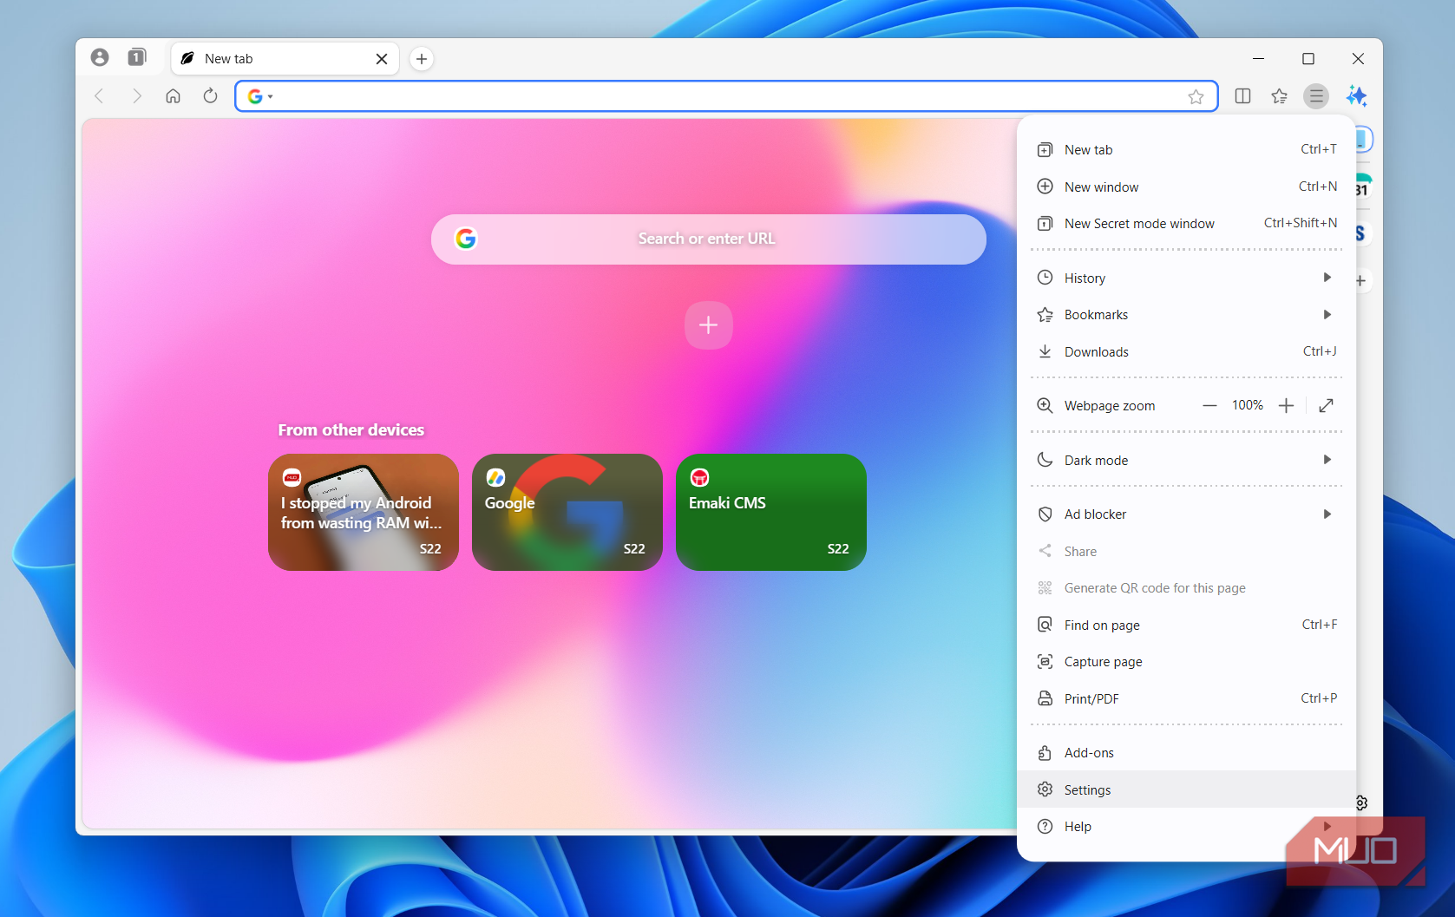This screenshot has width=1455, height=917.
Task: Click the sidebar add plus icon
Action: coord(1361,281)
